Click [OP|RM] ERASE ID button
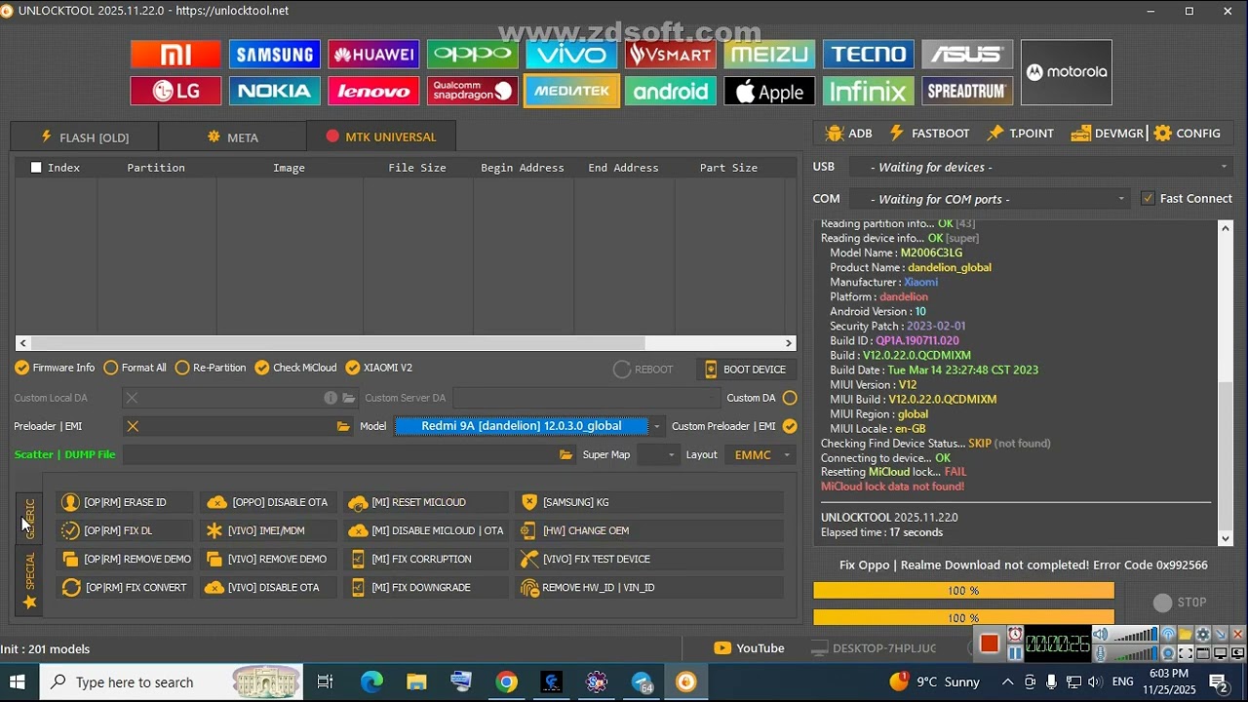This screenshot has height=702, width=1248. point(125,502)
